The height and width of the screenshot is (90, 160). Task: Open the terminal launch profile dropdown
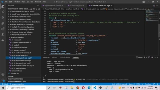[146, 57]
